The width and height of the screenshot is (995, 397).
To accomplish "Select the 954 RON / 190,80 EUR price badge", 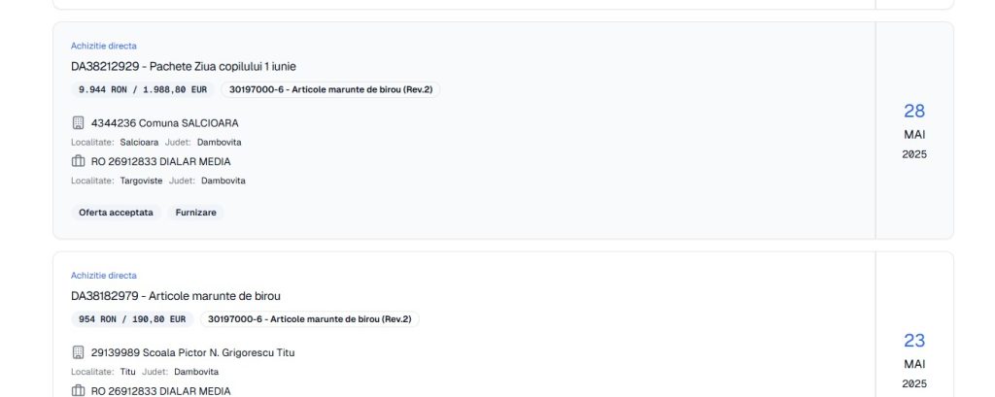I will click(x=131, y=318).
